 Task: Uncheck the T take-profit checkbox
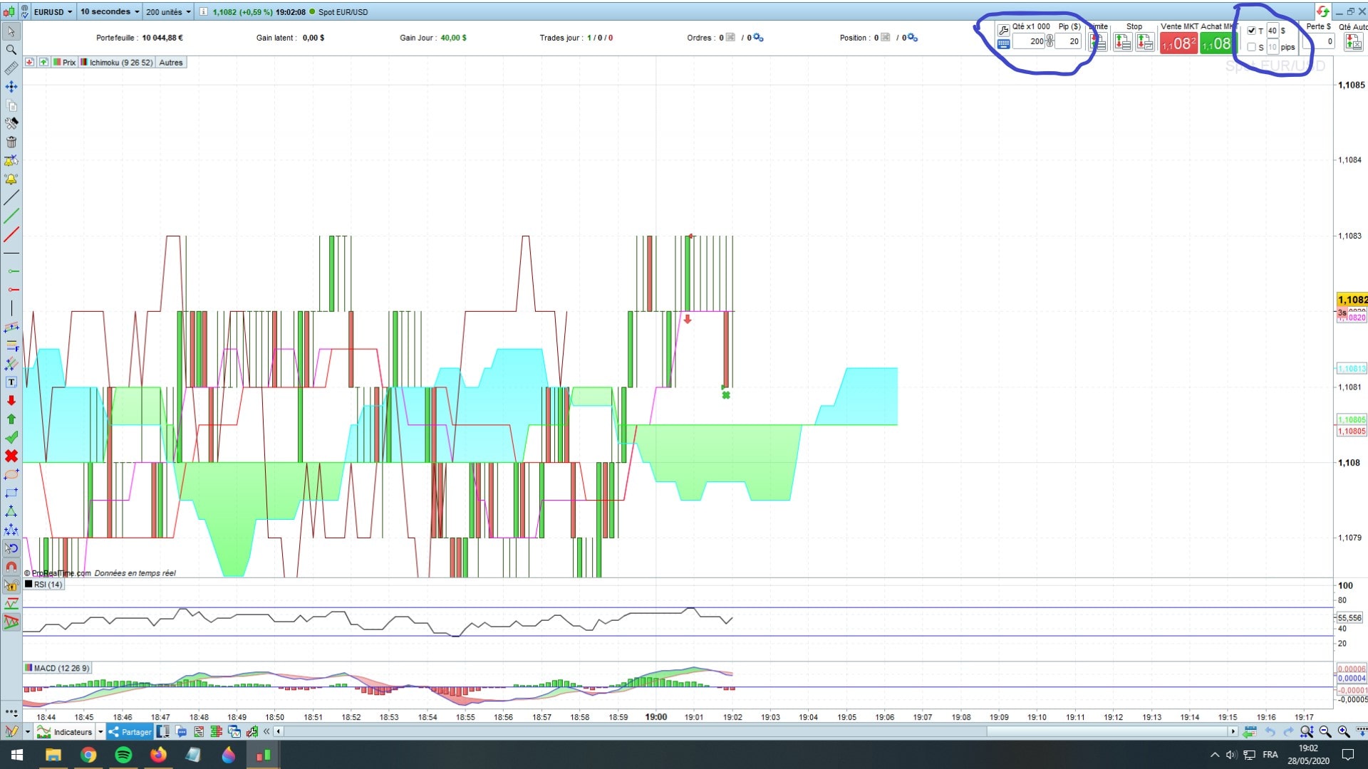coord(1252,31)
